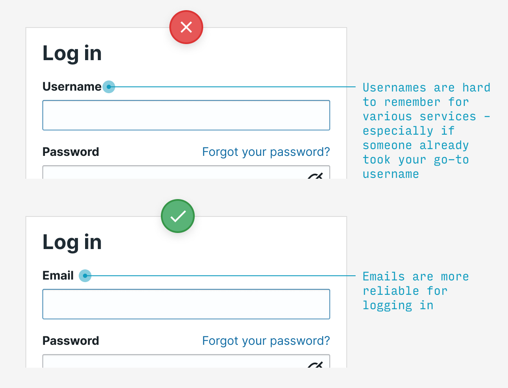Image resolution: width=508 pixels, height=388 pixels.
Task: Click the 'Emails are more reliable' note
Action: tap(416, 291)
